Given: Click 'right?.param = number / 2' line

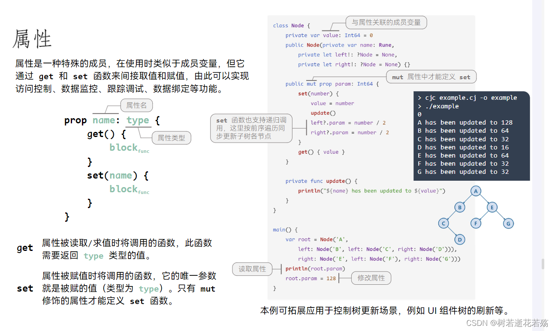Looking at the screenshot, I should tap(350, 133).
